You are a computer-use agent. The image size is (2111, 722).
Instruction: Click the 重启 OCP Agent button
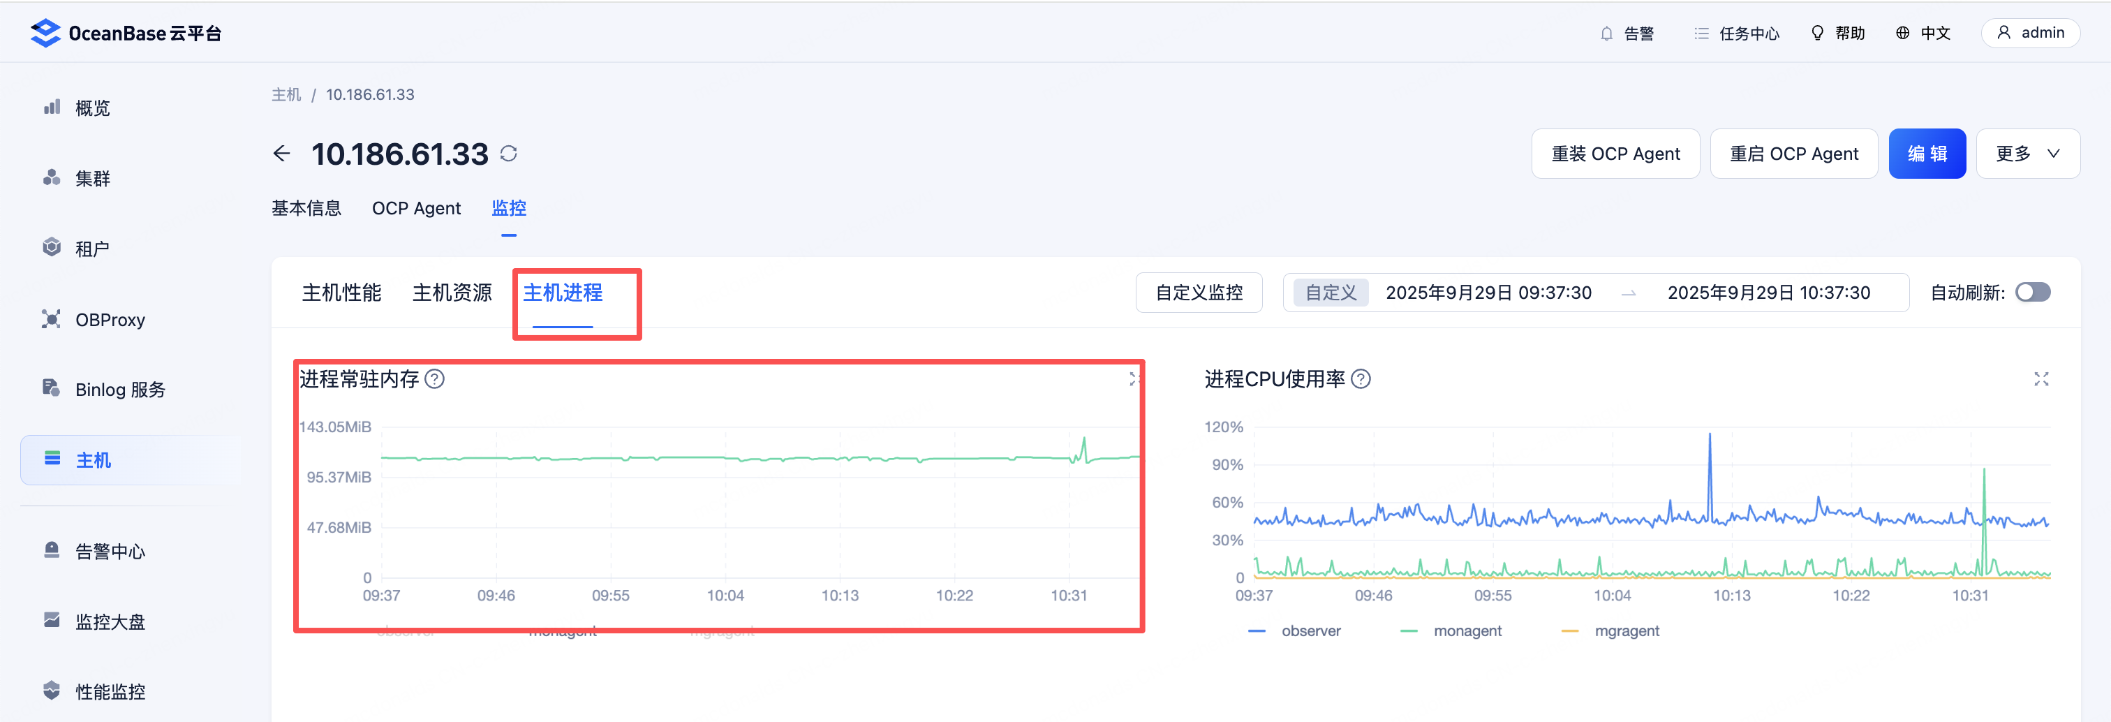pyautogui.click(x=1793, y=153)
